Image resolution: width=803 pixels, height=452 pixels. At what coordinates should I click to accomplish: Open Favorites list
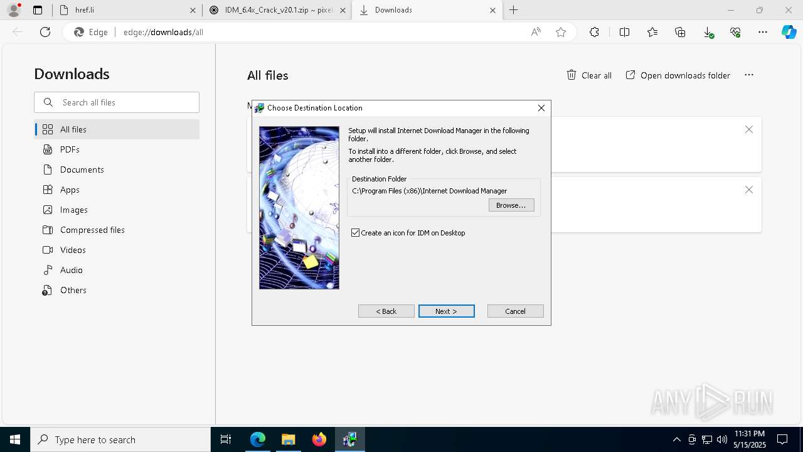pos(652,32)
